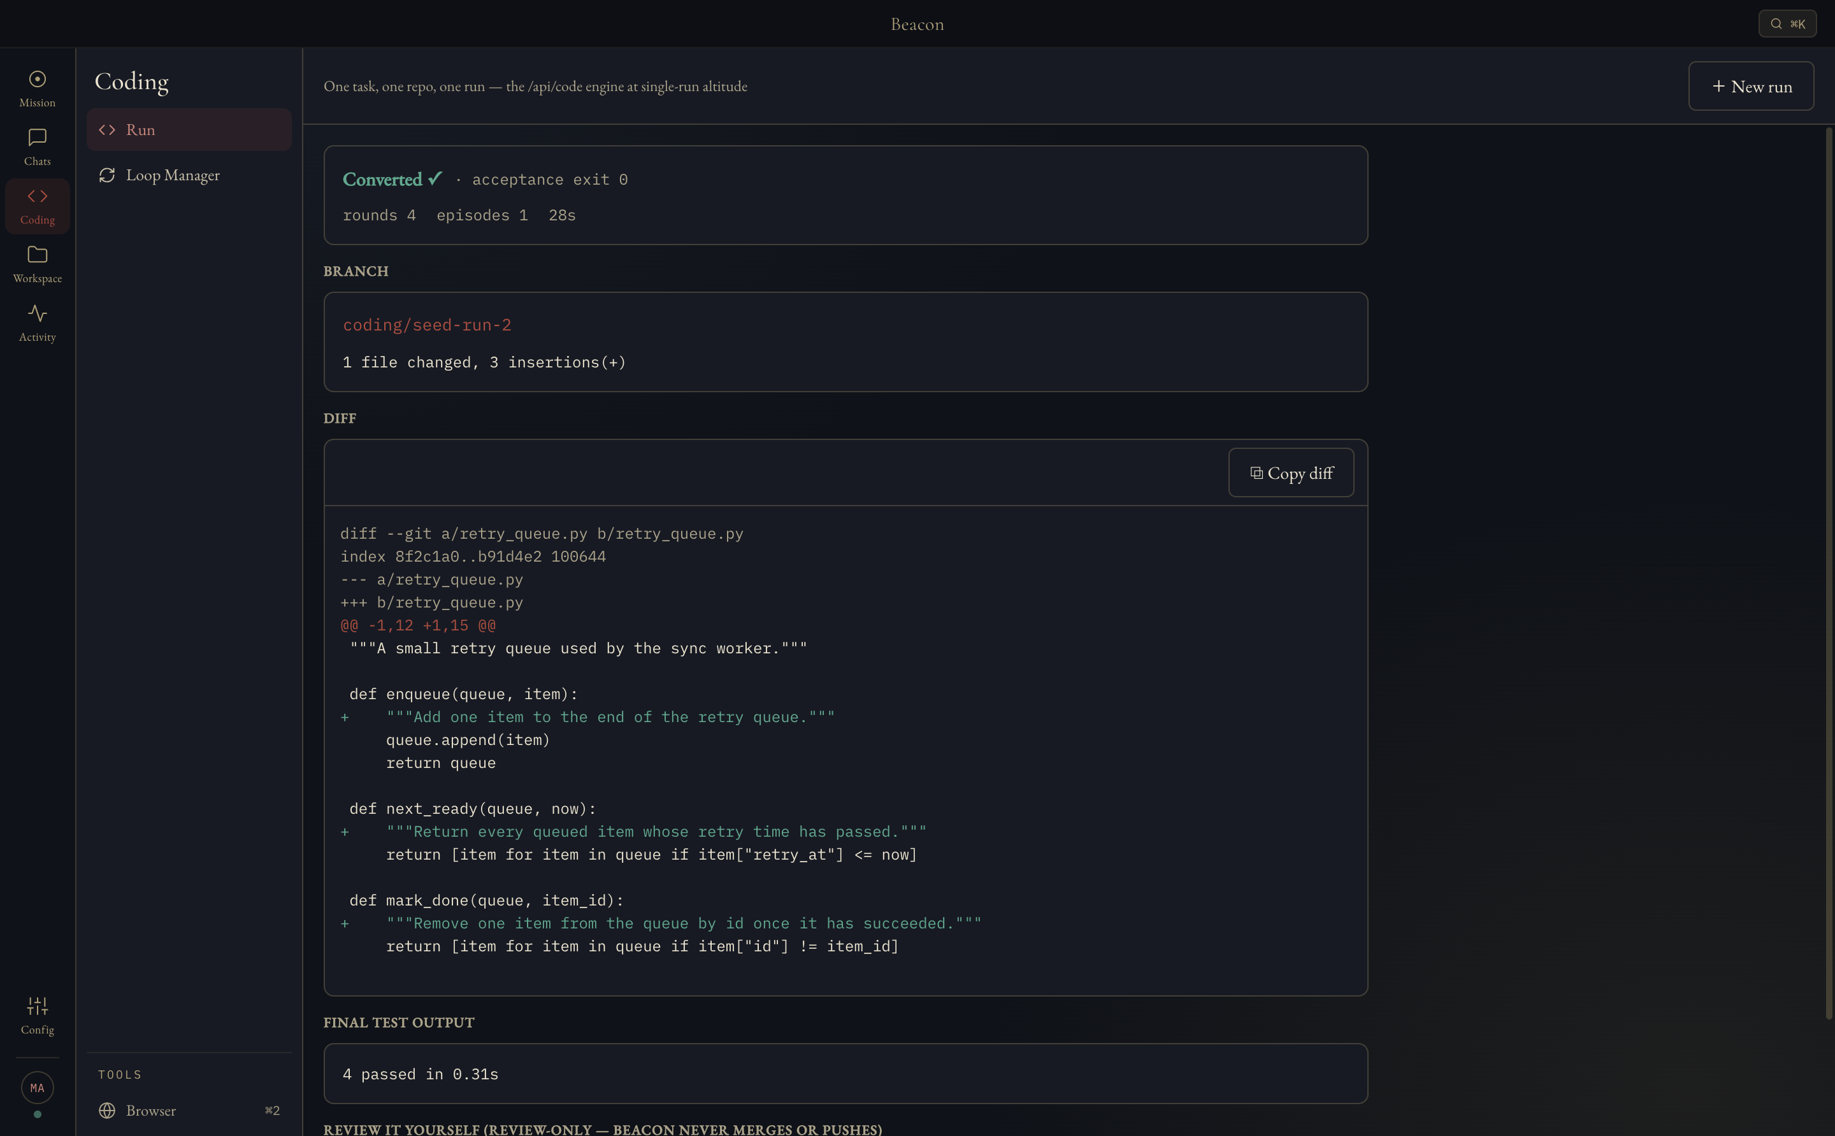Click the added next_ready docstring line
The height and width of the screenshot is (1136, 1835).
click(x=633, y=832)
